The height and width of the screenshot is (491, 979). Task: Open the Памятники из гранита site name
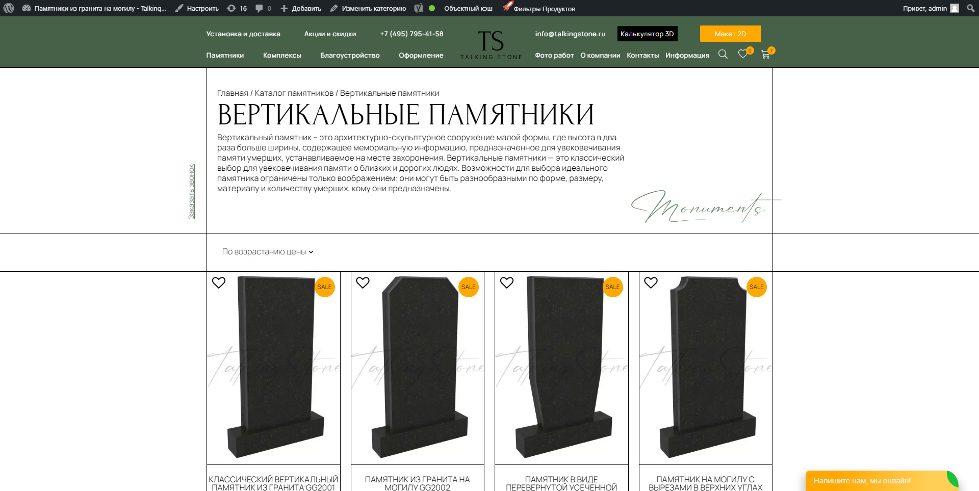coord(100,8)
